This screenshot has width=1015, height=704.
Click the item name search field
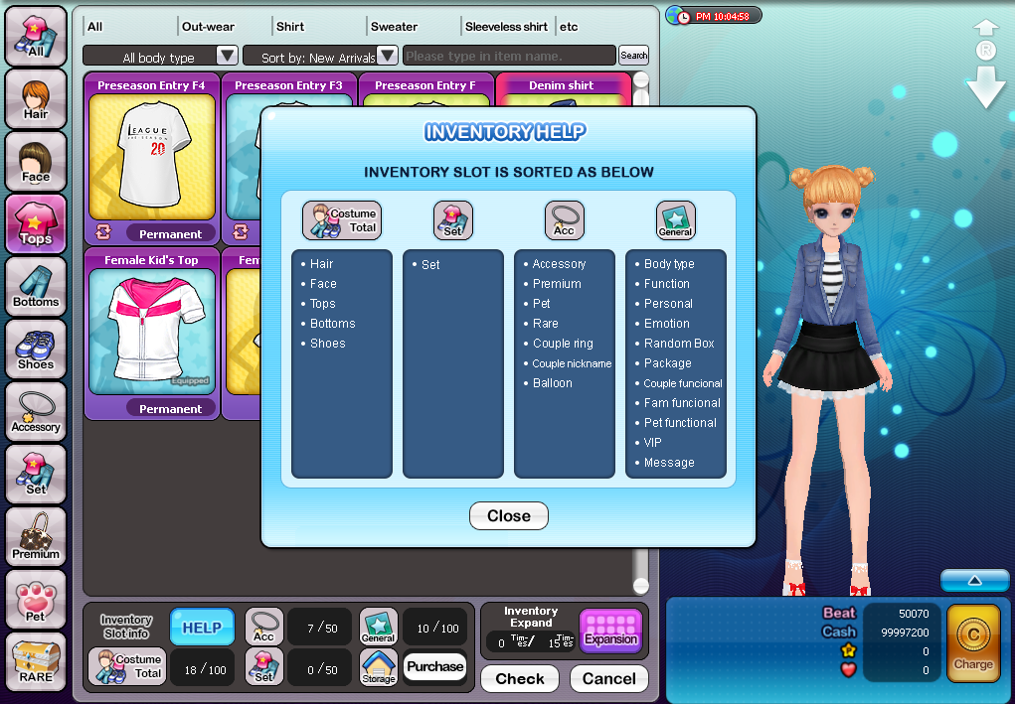pos(508,57)
